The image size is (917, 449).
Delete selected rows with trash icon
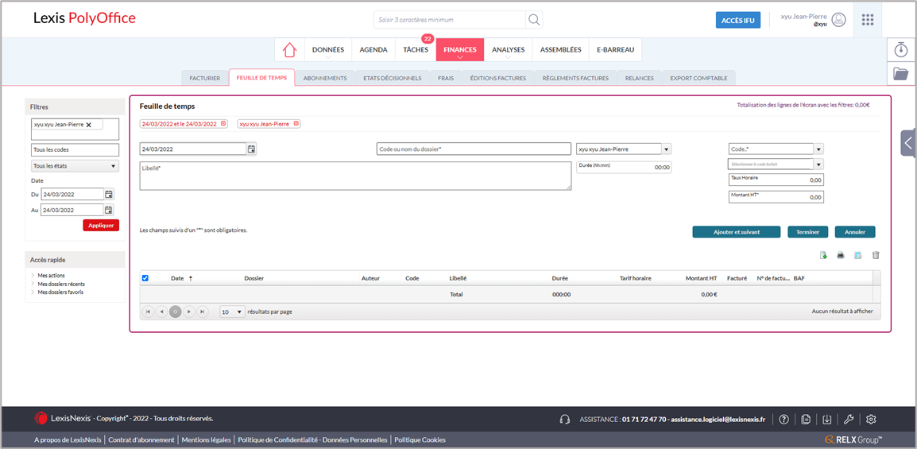[876, 256]
